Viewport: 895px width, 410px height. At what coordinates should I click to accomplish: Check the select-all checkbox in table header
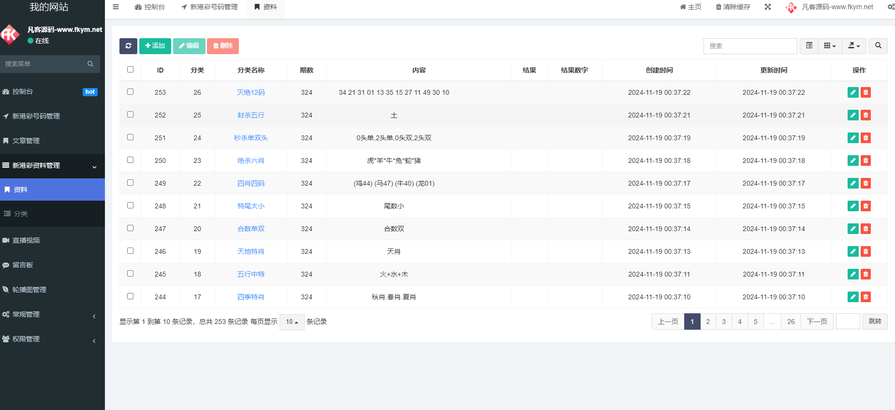(130, 69)
